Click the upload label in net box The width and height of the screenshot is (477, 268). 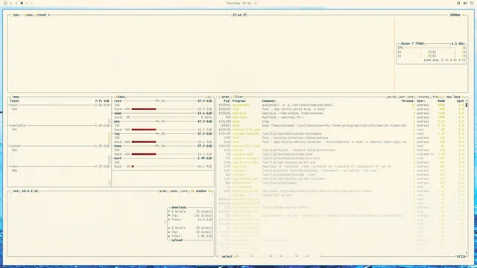click(x=177, y=240)
